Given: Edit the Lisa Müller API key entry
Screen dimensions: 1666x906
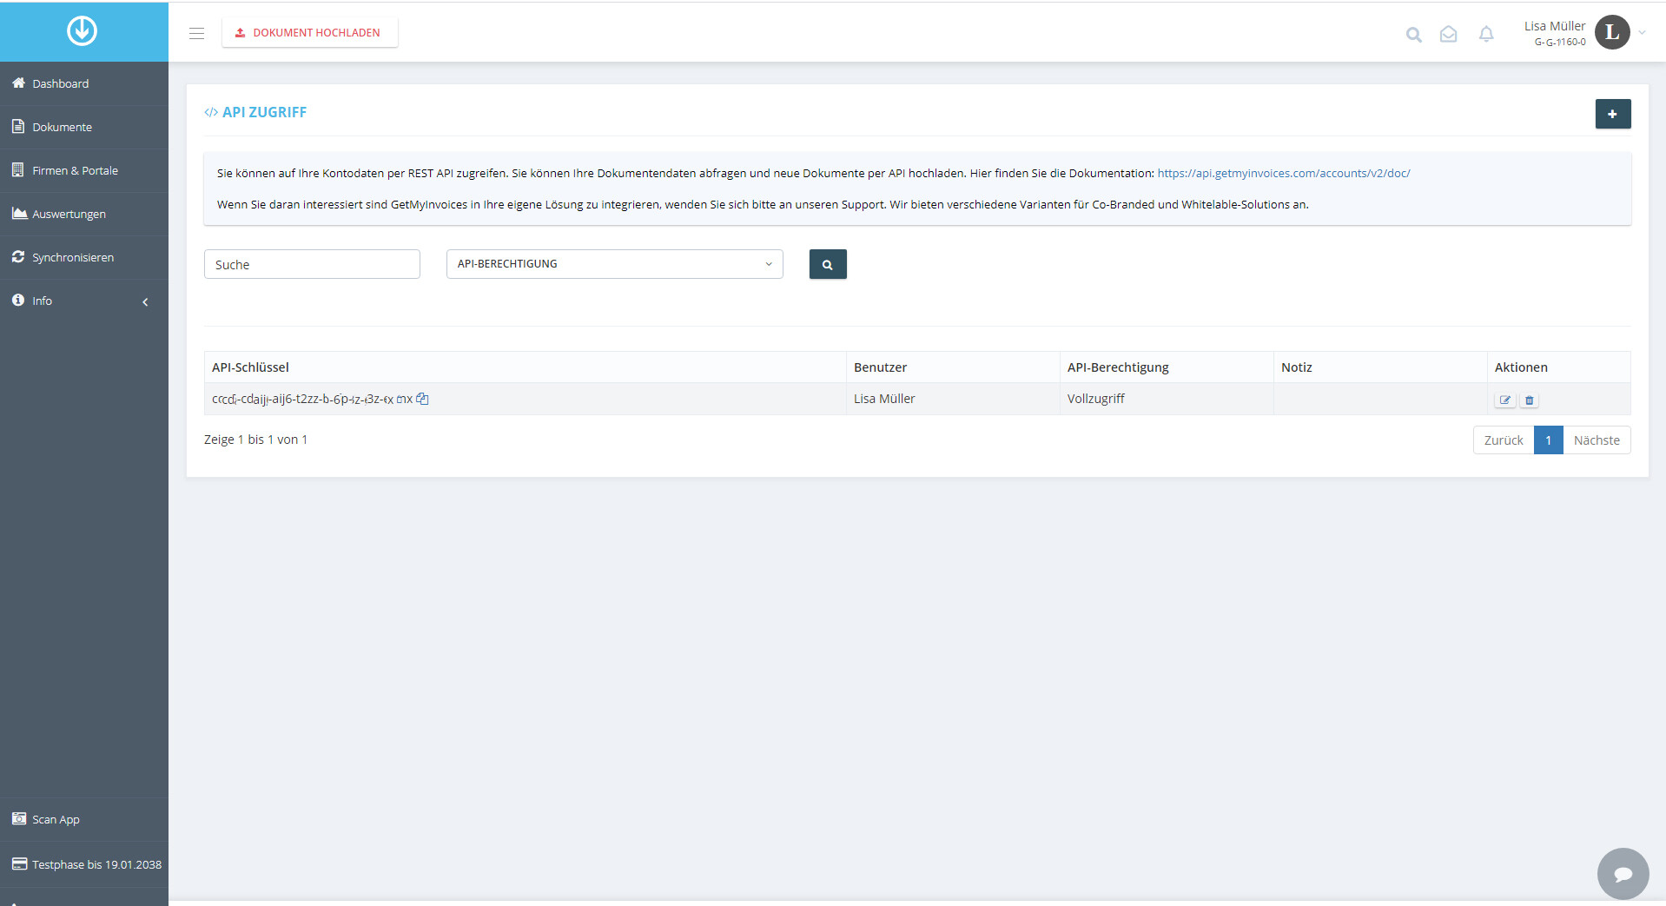Looking at the screenshot, I should click(1505, 400).
